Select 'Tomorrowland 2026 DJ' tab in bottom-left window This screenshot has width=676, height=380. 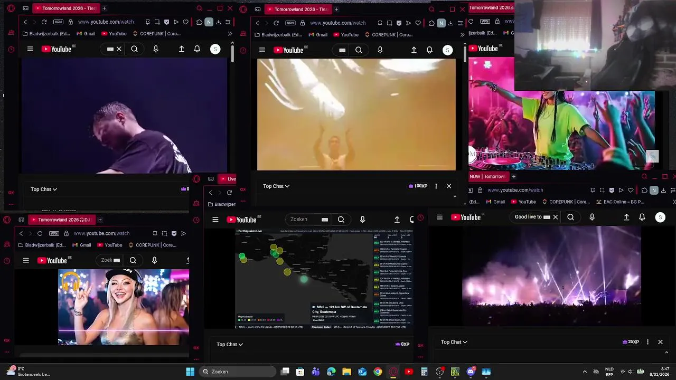pos(61,220)
